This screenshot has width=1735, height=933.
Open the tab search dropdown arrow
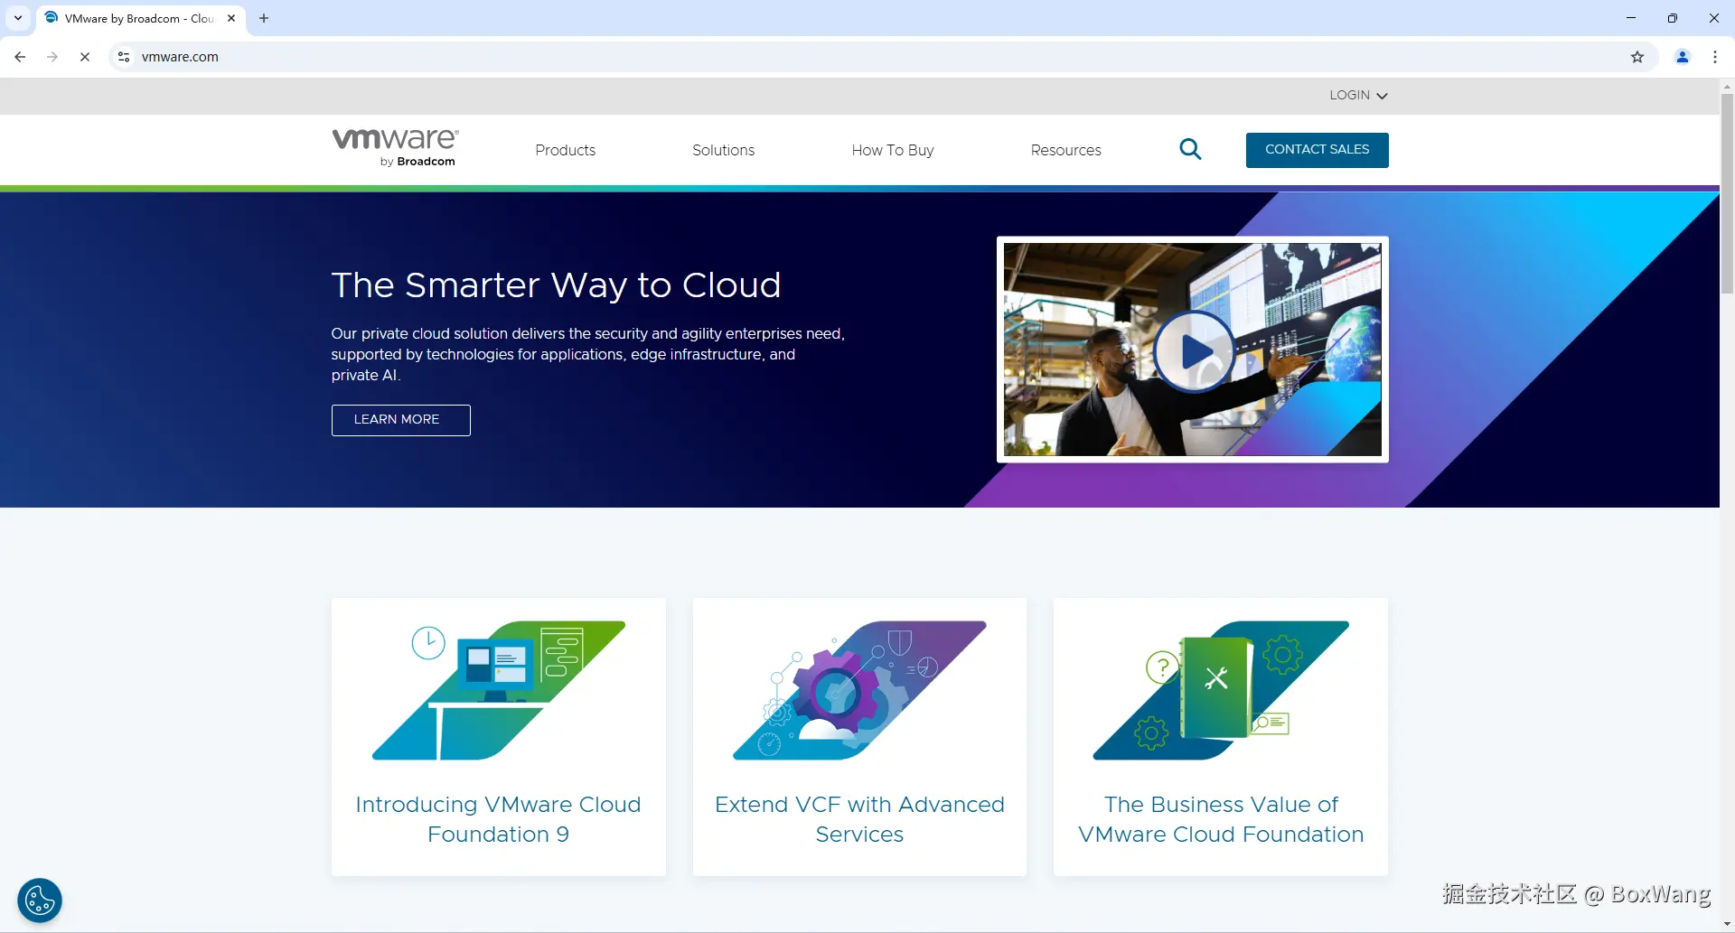(x=18, y=18)
